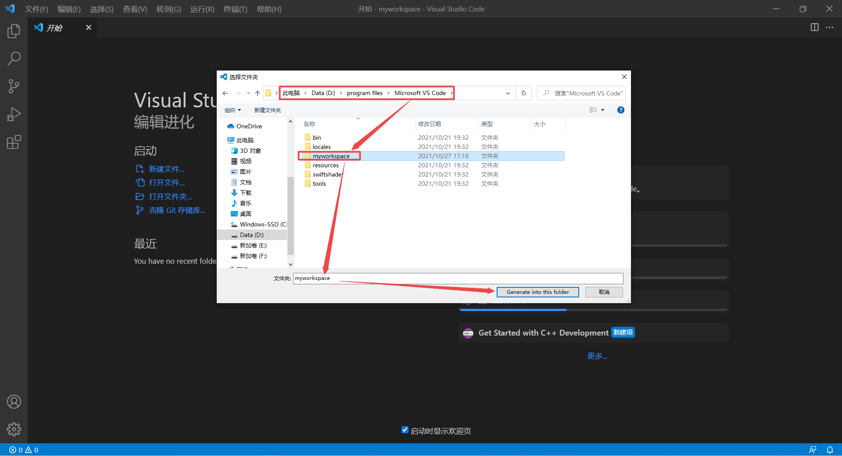The image size is (842, 456).
Task: Click Generate into this folder button
Action: click(537, 292)
